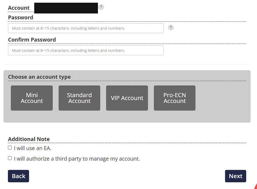Select the Mini Account type

click(x=32, y=98)
